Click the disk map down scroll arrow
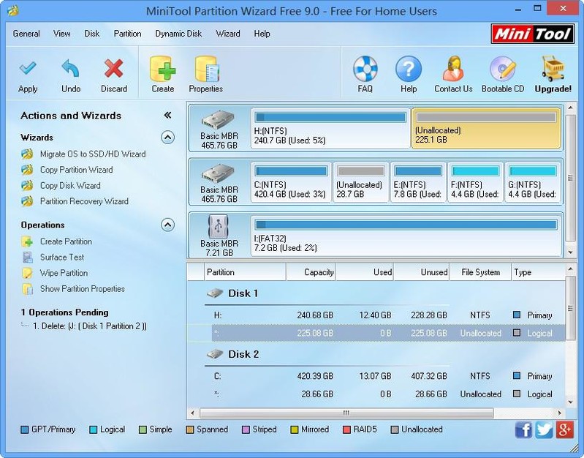Image resolution: width=584 pixels, height=458 pixels. (570, 252)
